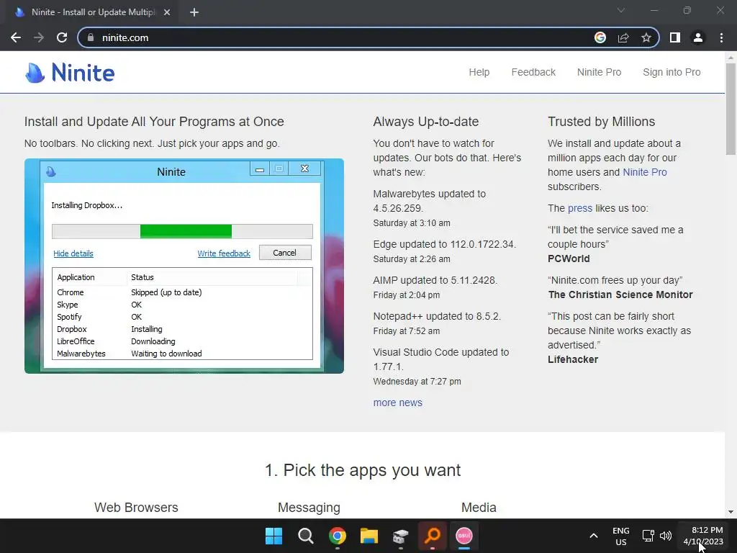The image size is (737, 553).
Task: Click the Ninite logo
Action: [70, 73]
